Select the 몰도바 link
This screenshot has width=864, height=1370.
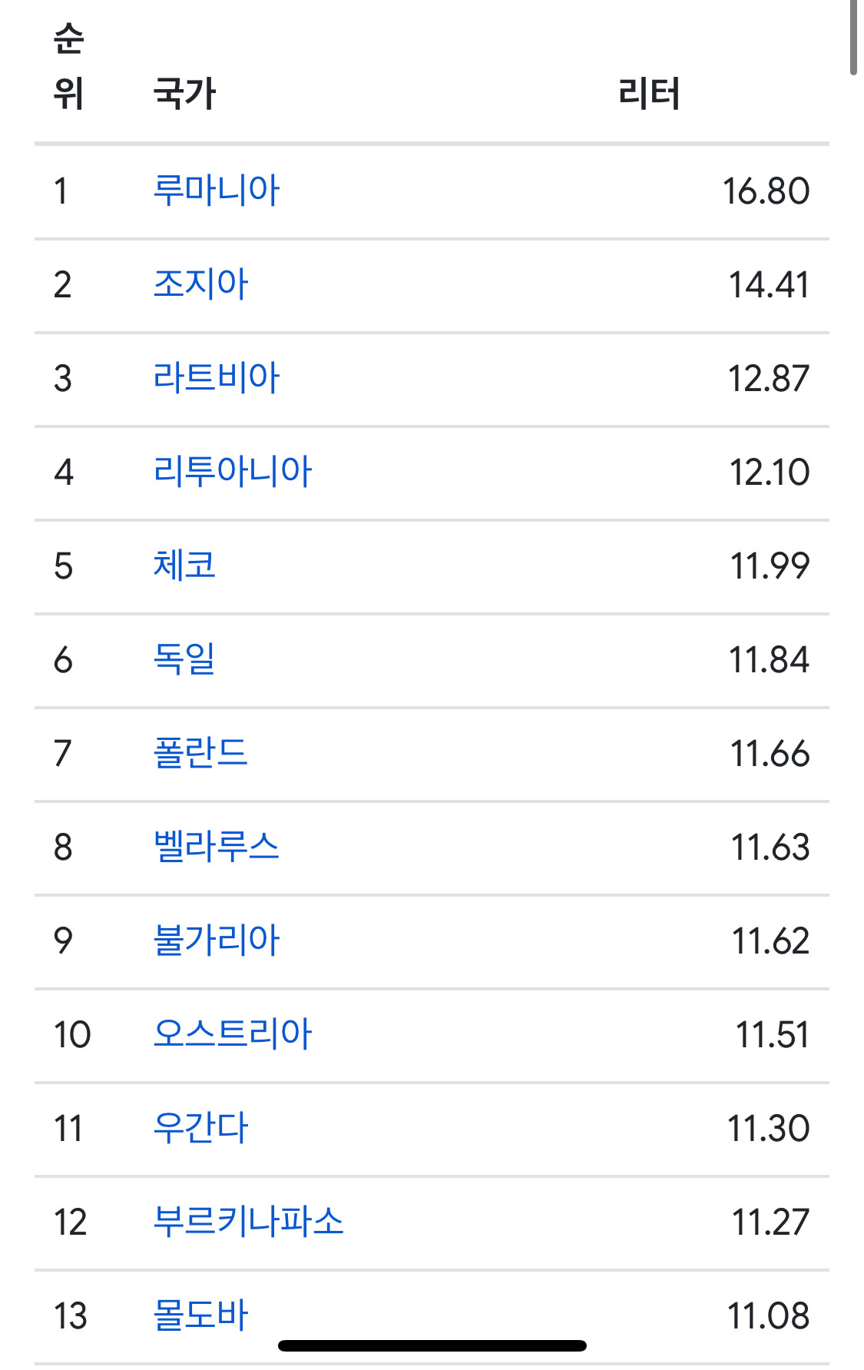tap(200, 1315)
